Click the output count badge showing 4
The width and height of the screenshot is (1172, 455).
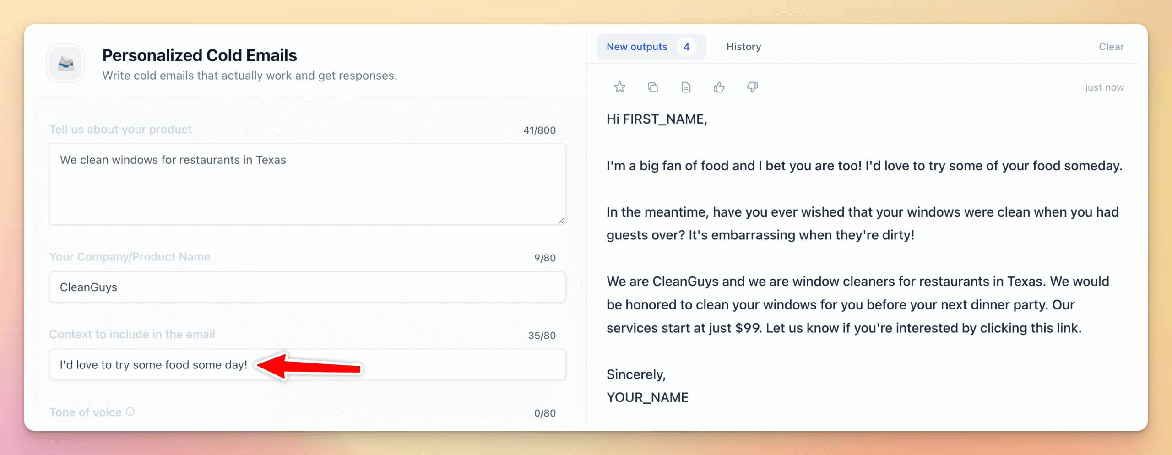click(x=686, y=47)
